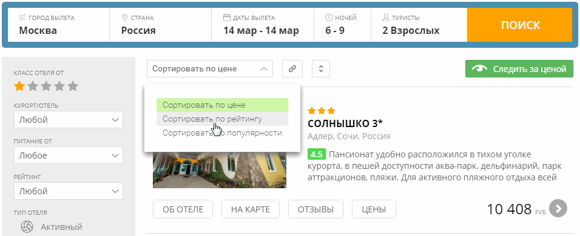The height and width of the screenshot is (236, 580).
Task: Toggle sort order up-down arrows icon
Action: point(321,68)
